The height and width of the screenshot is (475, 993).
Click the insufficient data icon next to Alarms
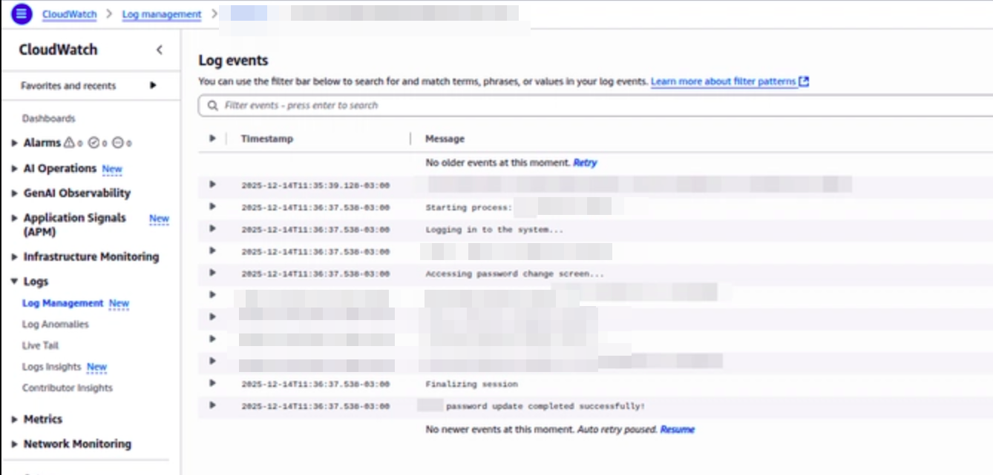[117, 142]
